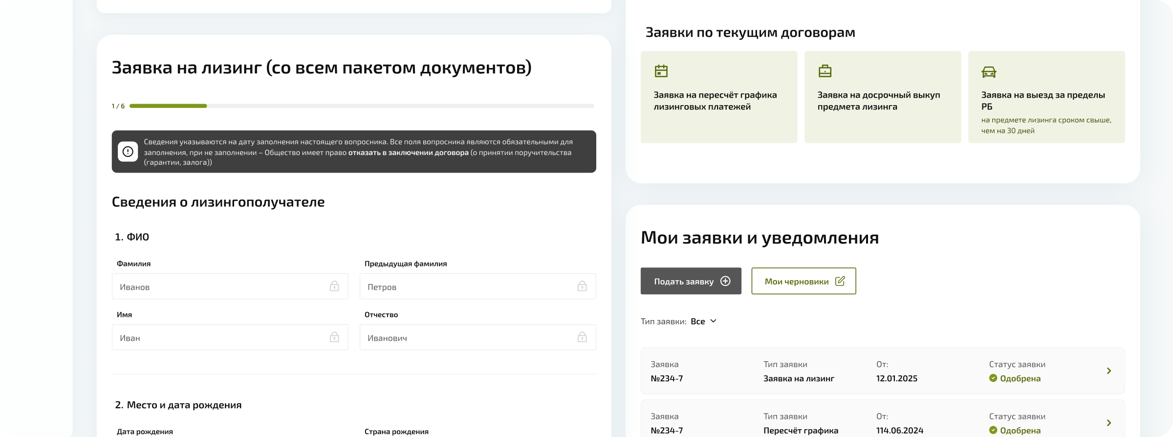1173x437 pixels.
Task: Click green check icon of Пересчёт графика status
Action: pos(993,430)
